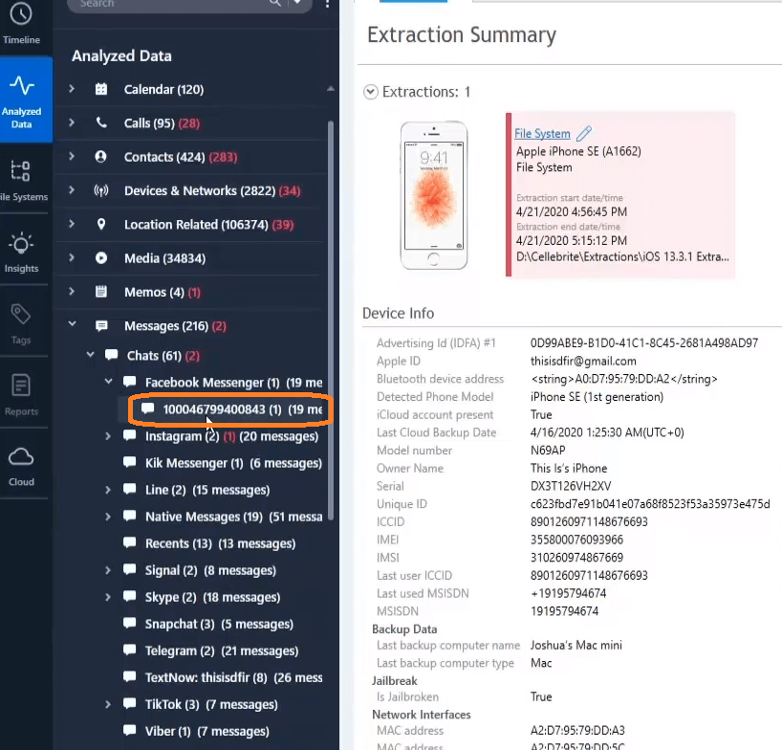782x750 pixels.
Task: Click the pencil edit icon beside File System
Action: coord(584,133)
